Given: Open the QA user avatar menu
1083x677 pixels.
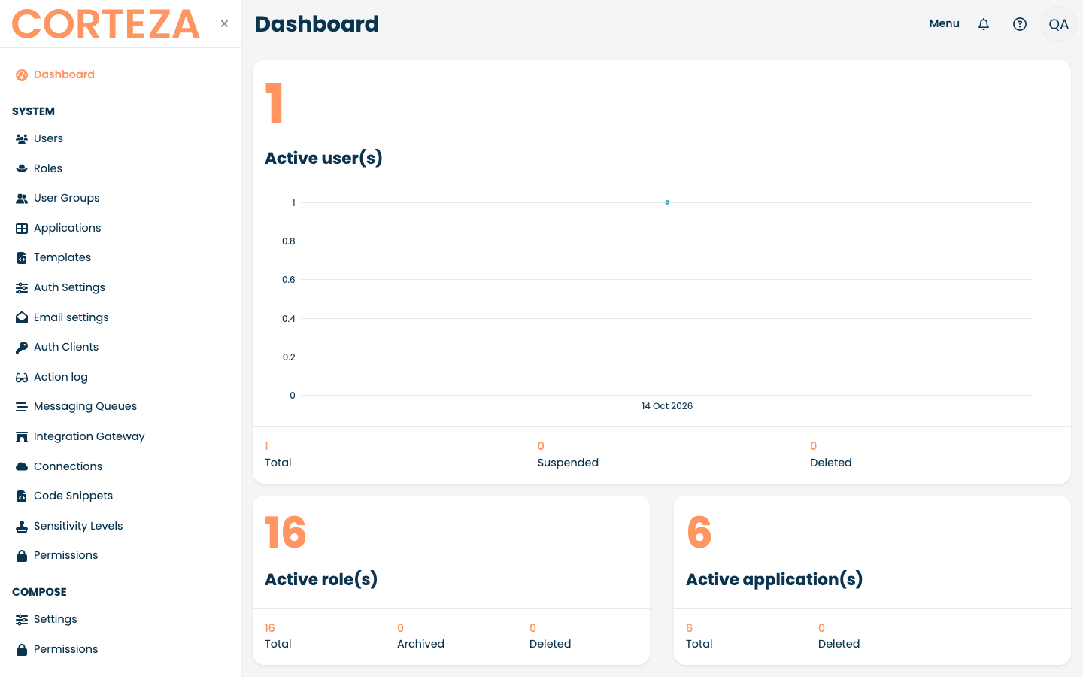Looking at the screenshot, I should click(1059, 24).
